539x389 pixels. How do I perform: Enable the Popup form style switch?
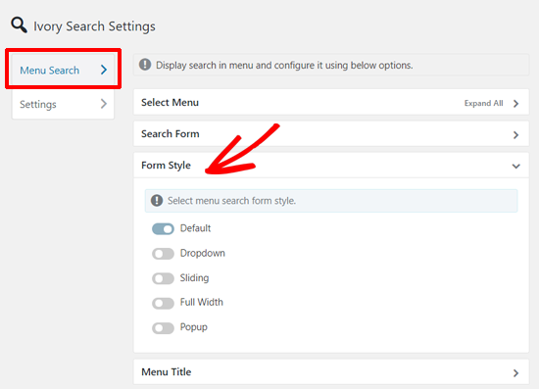163,328
